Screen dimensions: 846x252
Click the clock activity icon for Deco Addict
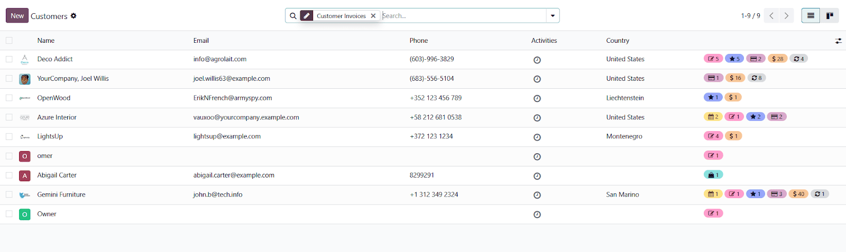point(537,60)
